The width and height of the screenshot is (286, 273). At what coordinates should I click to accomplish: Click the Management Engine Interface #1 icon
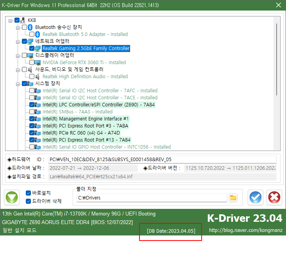tap(38, 119)
